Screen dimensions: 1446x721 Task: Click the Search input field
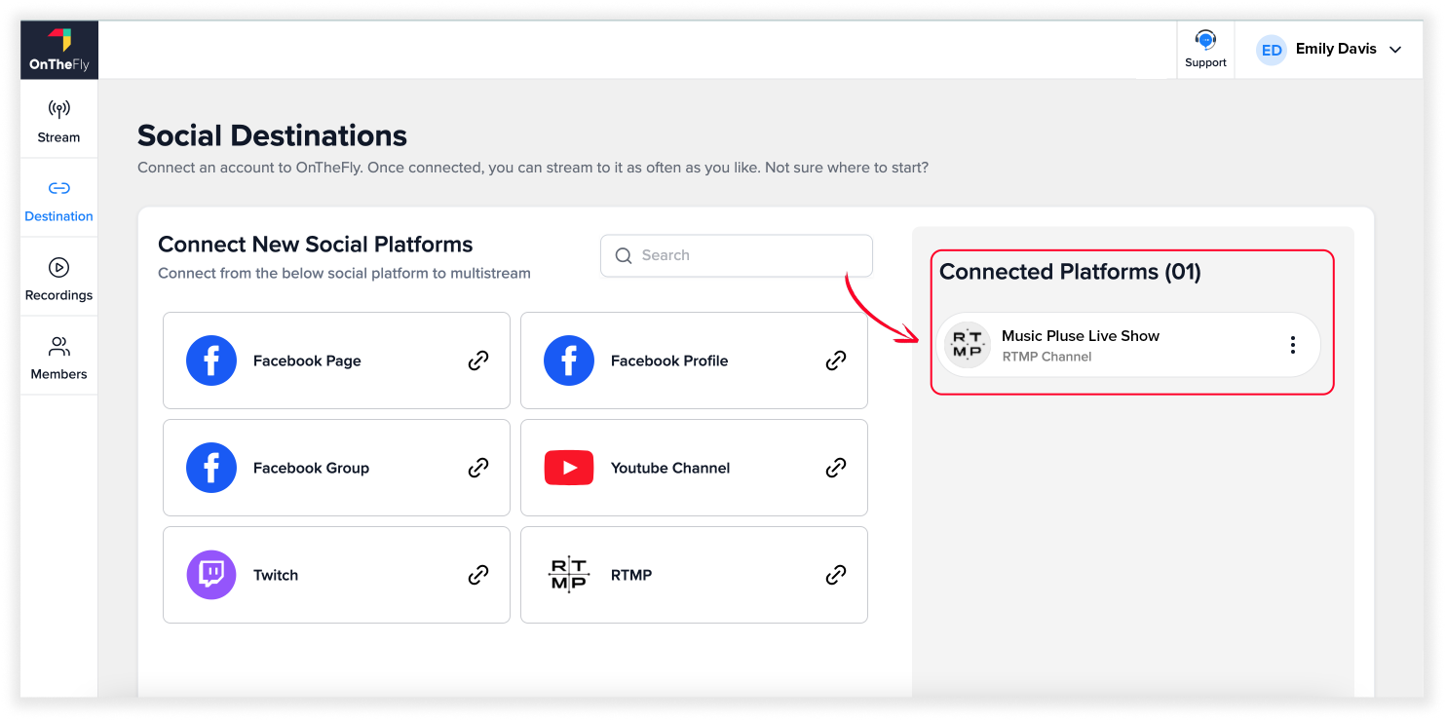coord(737,255)
